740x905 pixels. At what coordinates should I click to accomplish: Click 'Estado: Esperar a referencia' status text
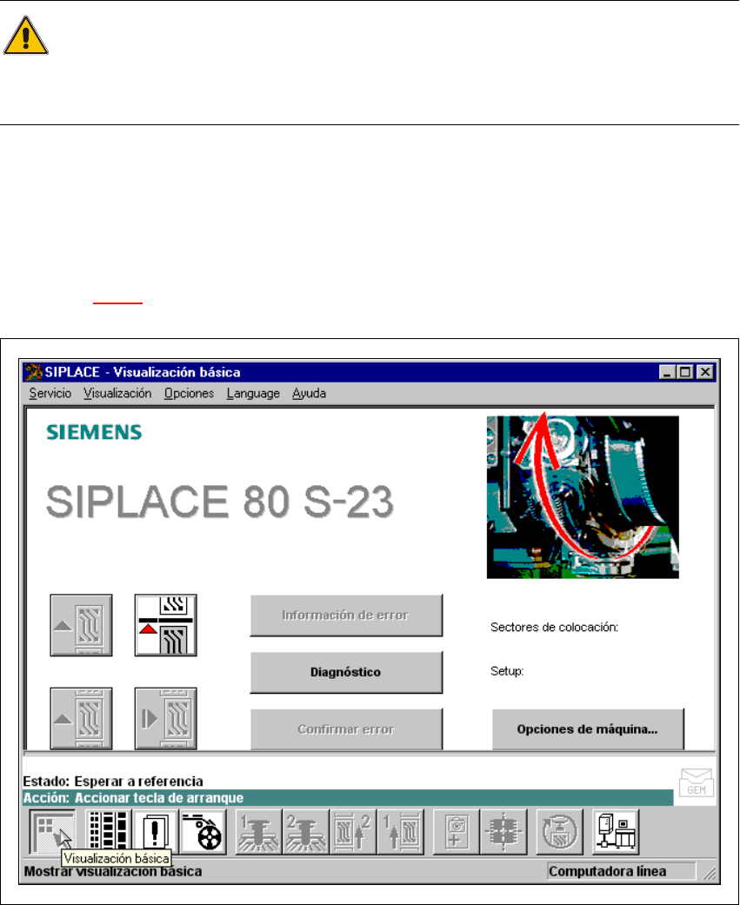(x=113, y=782)
